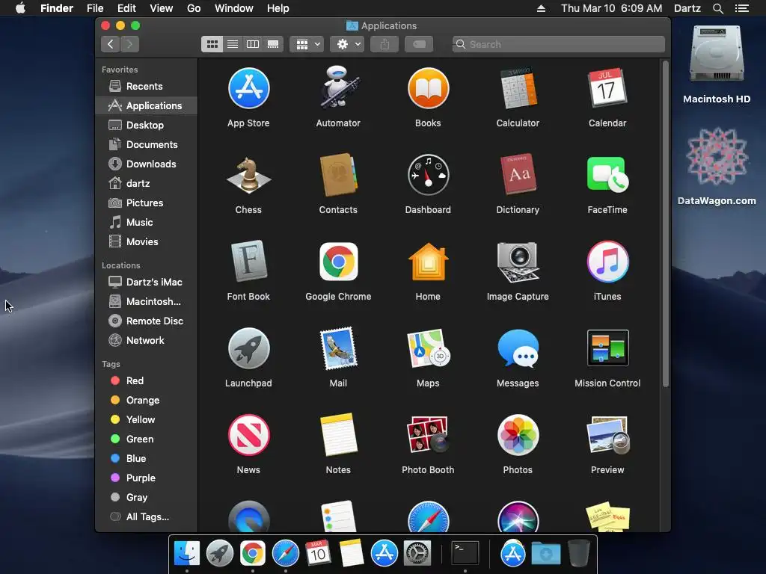Open the group-by arrangement dropdown
This screenshot has height=574, width=766.
307,44
